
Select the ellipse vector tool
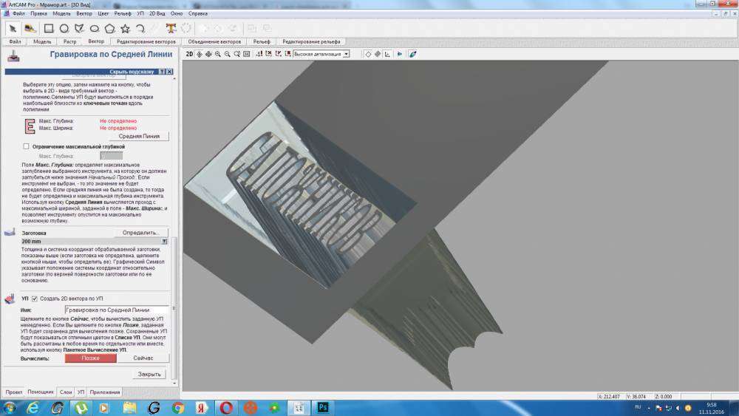coord(95,28)
